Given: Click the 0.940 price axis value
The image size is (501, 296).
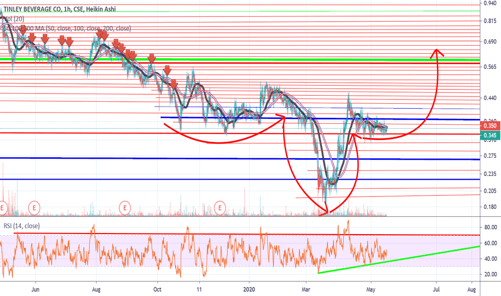Looking at the screenshot, I should click(490, 3).
